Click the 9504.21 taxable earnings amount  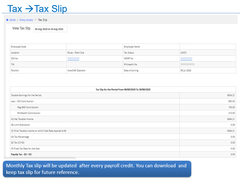tap(231, 96)
